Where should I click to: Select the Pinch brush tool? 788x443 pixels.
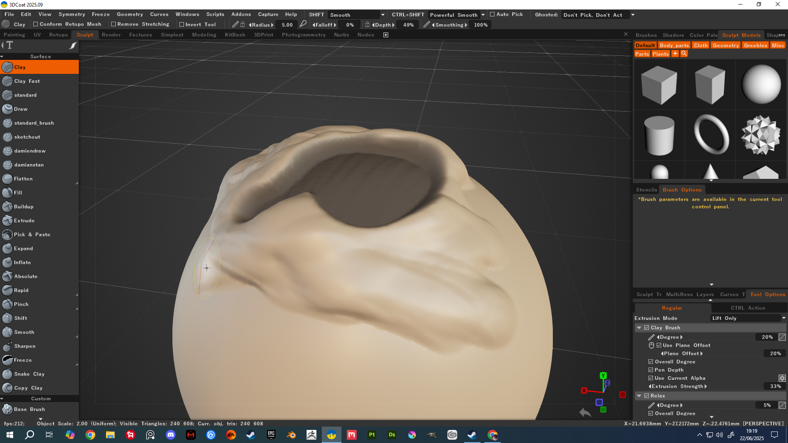coord(21,304)
